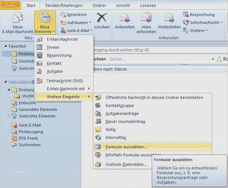Expand the Gelöschte Elemente folder tree
Screen dimensions: 228x188
pos(9,116)
